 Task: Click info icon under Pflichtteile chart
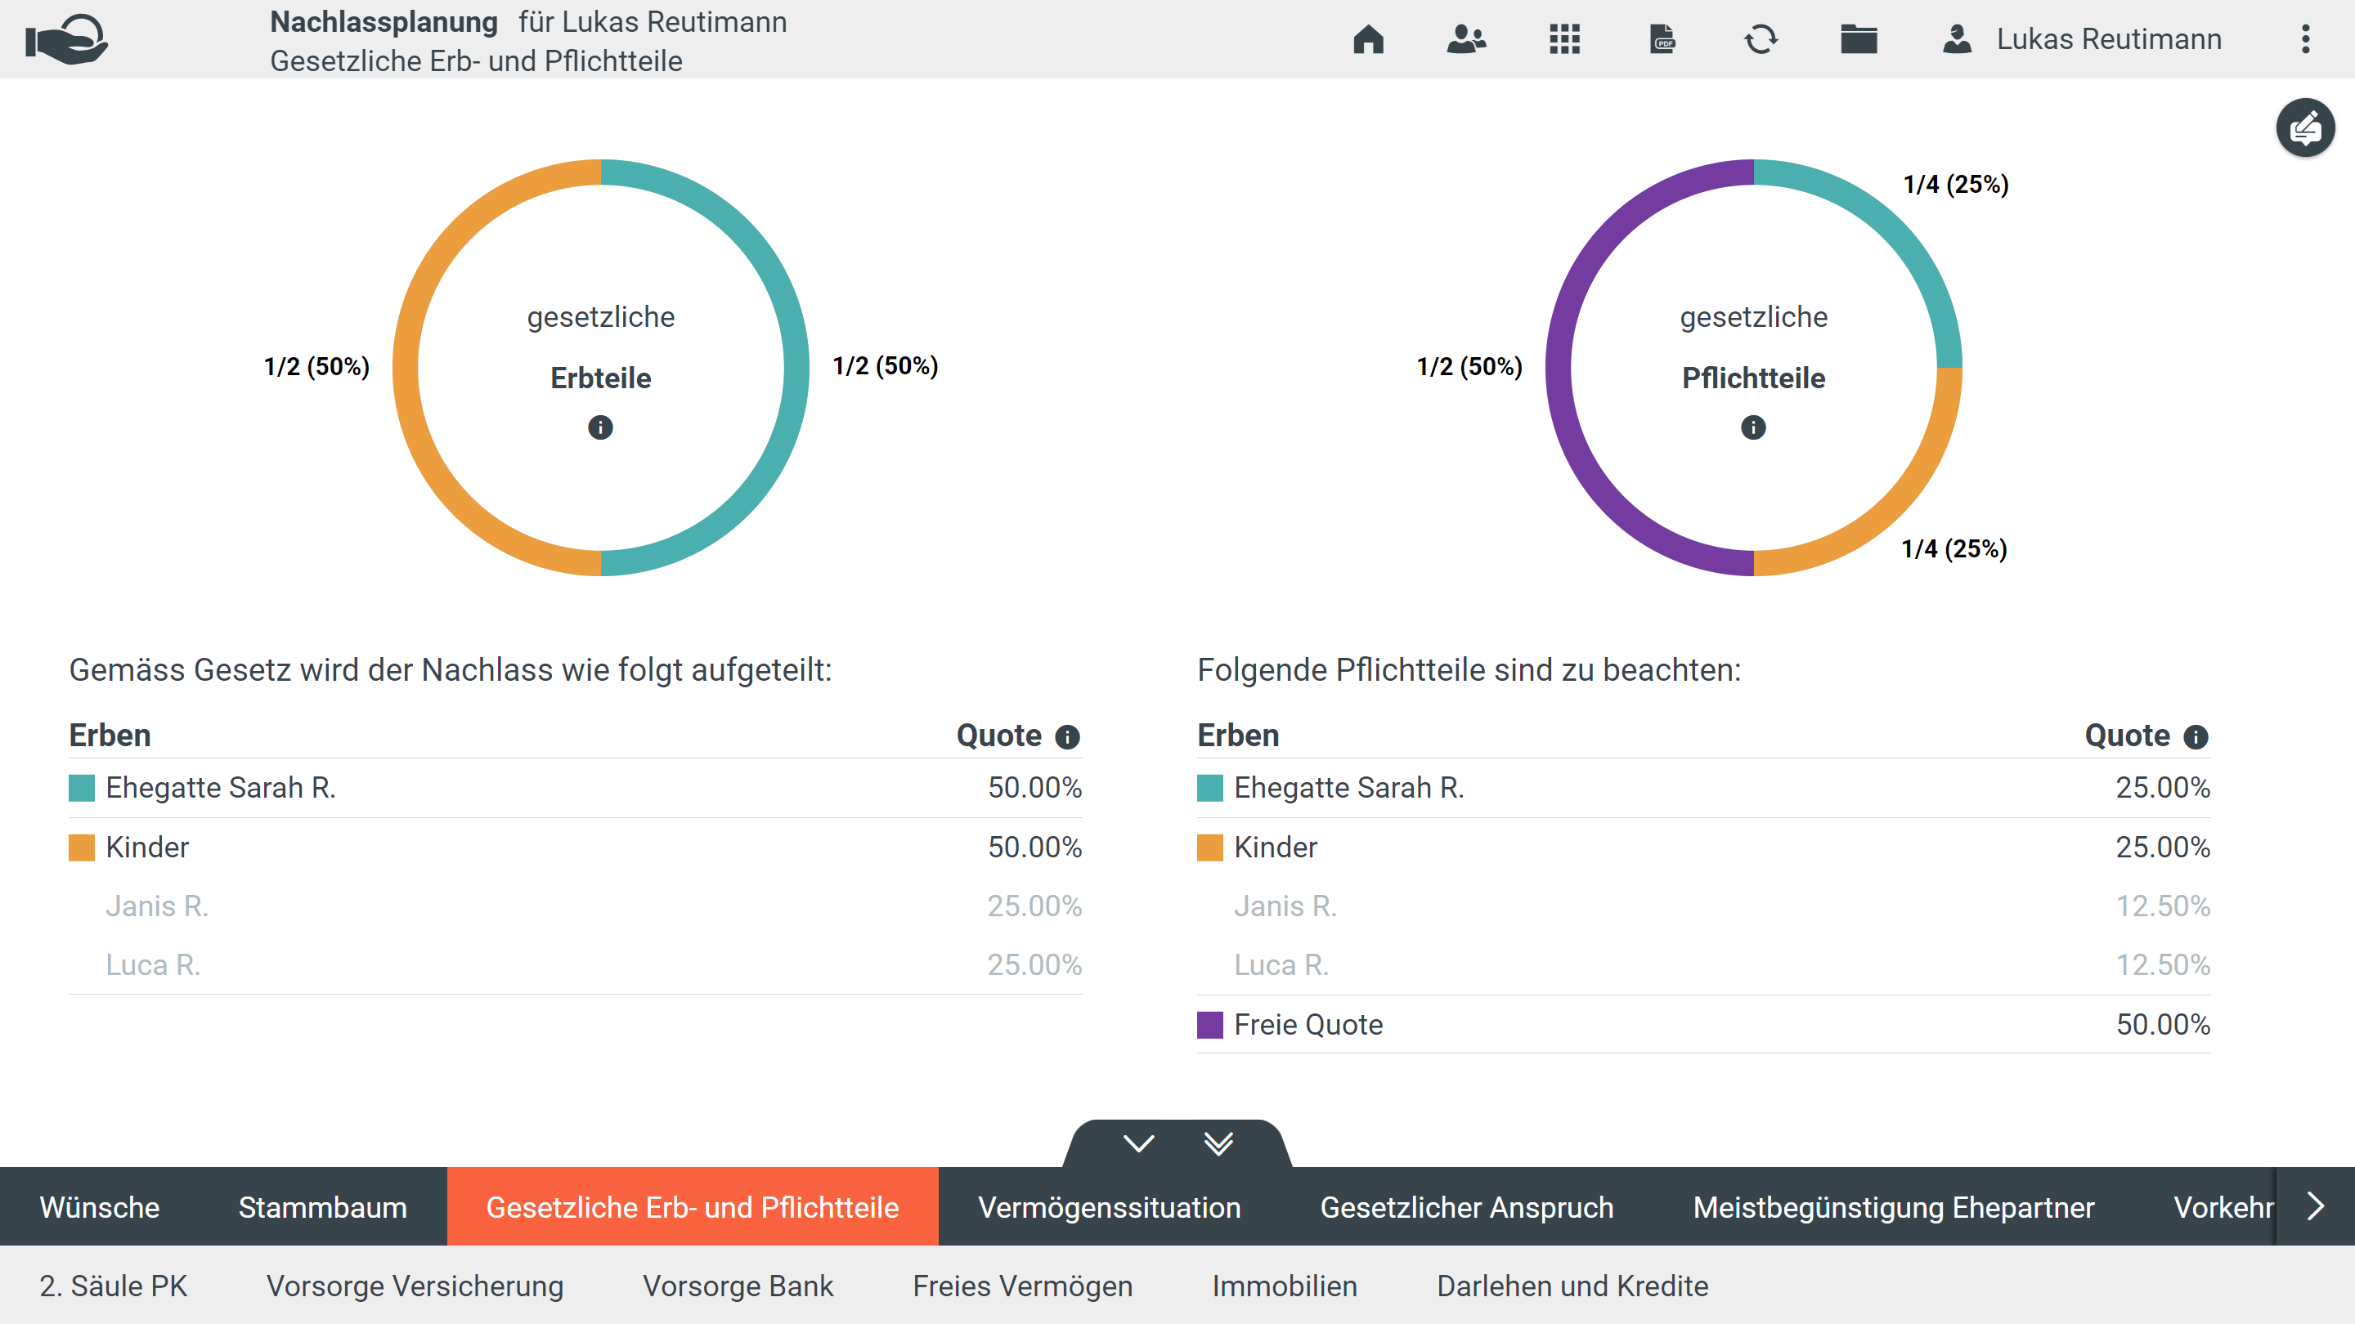click(1753, 427)
